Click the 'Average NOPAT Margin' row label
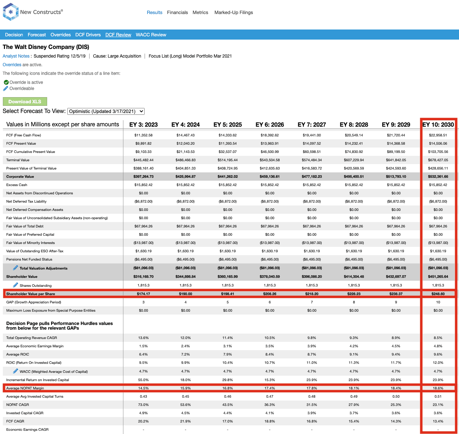 click(x=25, y=388)
